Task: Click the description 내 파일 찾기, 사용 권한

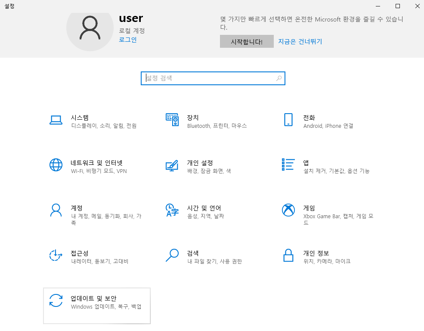Action: (214, 261)
